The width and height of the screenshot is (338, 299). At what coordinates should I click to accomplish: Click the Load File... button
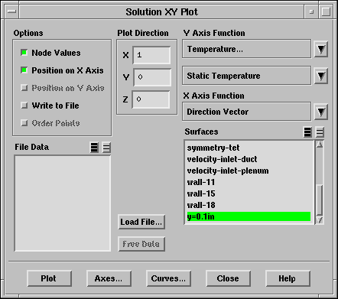141,222
